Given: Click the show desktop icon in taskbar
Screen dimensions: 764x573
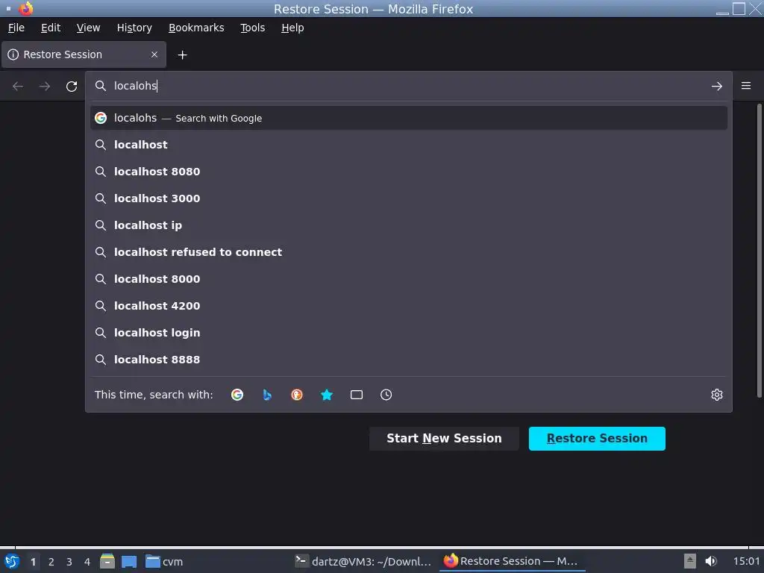Looking at the screenshot, I should pos(129,561).
